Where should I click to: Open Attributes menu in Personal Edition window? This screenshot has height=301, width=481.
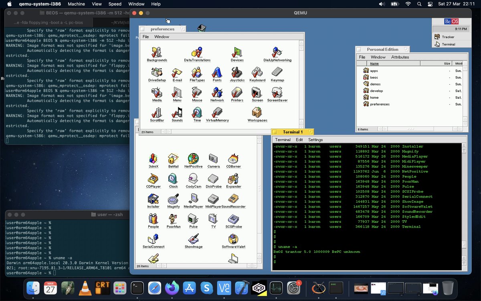[x=400, y=57]
